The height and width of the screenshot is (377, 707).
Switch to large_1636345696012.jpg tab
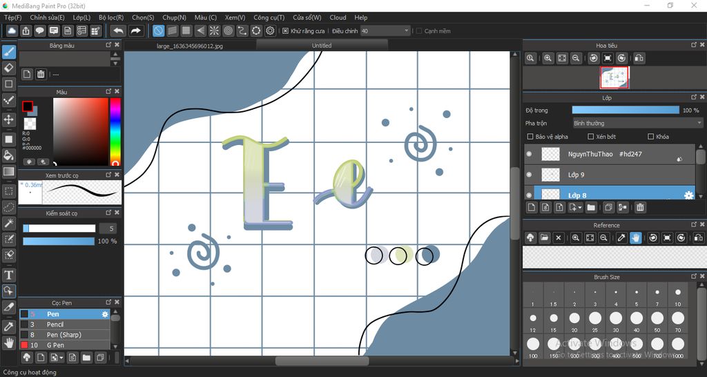(190, 46)
